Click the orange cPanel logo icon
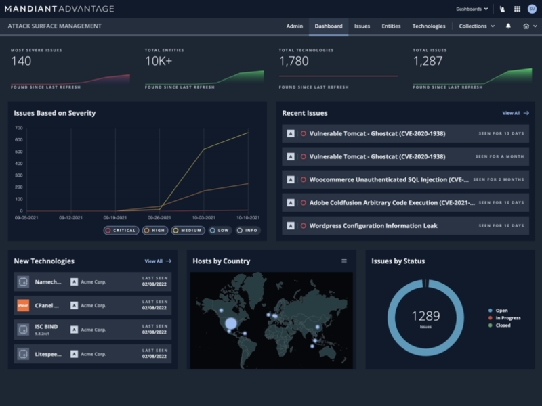Image resolution: width=542 pixels, height=406 pixels. (x=23, y=306)
